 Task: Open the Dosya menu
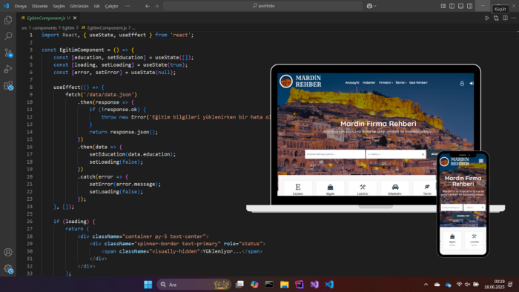[21, 6]
